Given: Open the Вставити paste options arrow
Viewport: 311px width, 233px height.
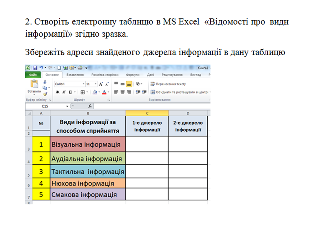Looking at the screenshot, I should (34, 95).
